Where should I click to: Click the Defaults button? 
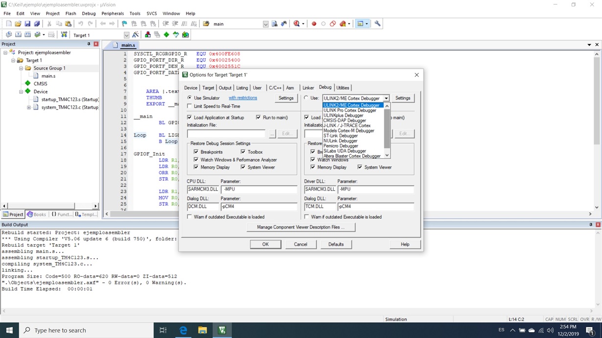coord(336,244)
